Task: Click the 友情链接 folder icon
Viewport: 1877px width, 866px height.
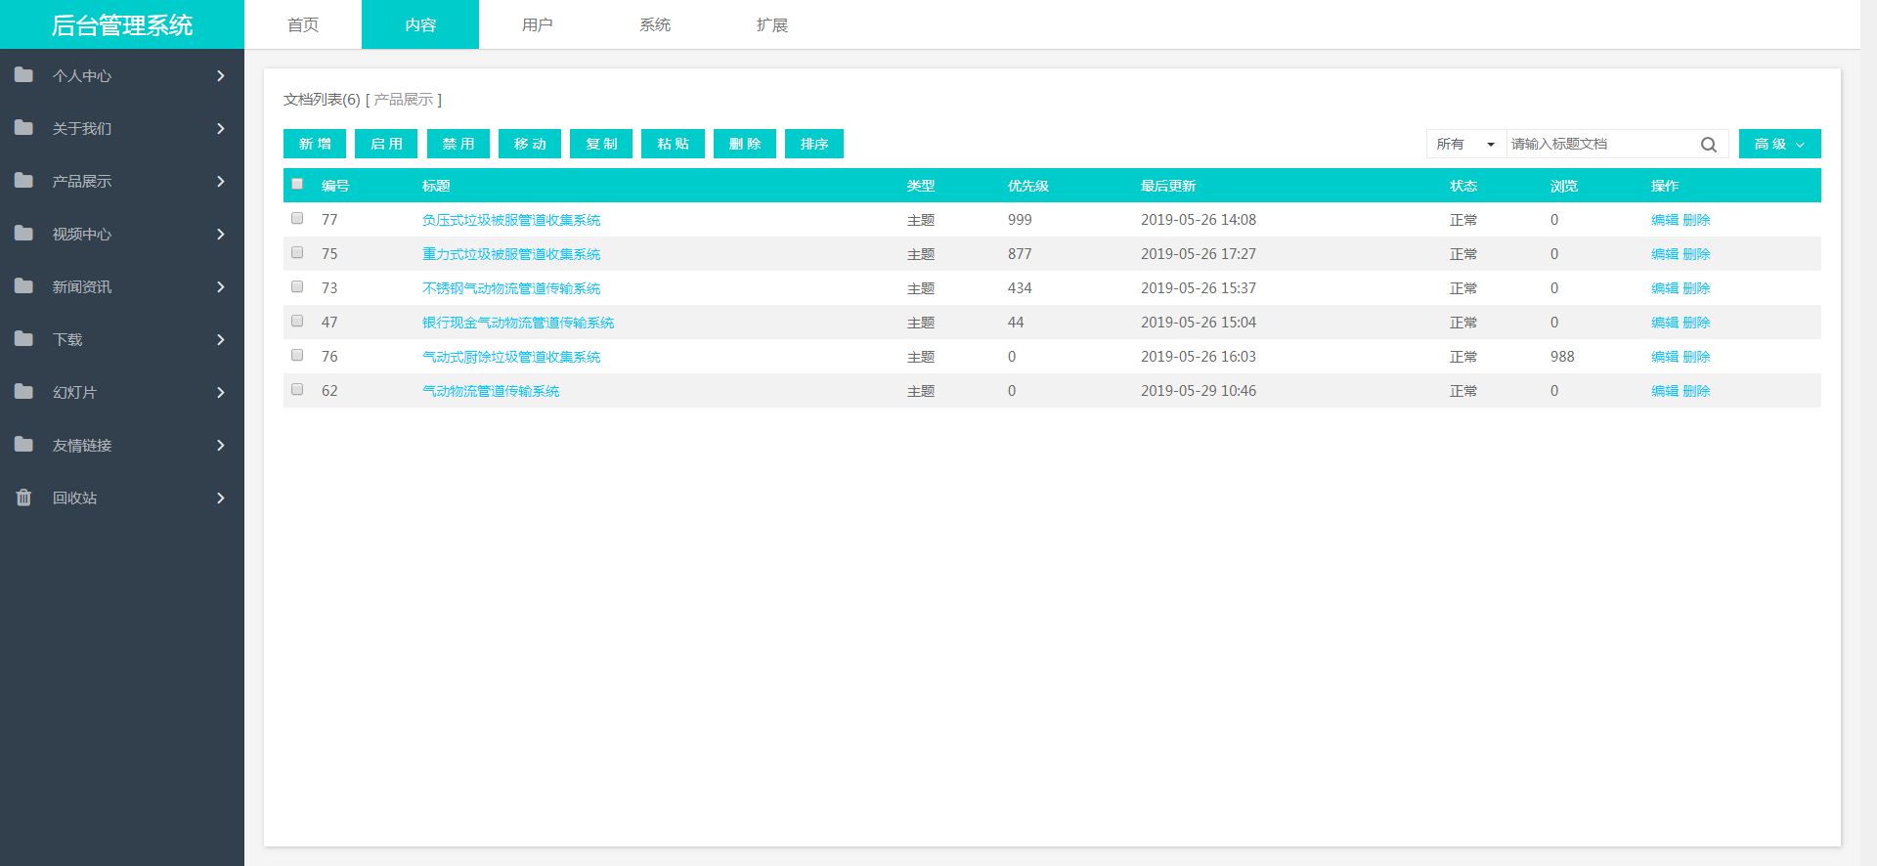Action: [23, 445]
